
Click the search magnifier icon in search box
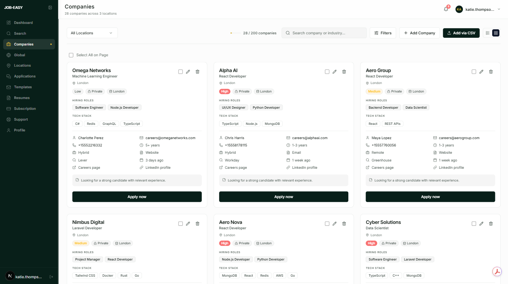click(288, 33)
